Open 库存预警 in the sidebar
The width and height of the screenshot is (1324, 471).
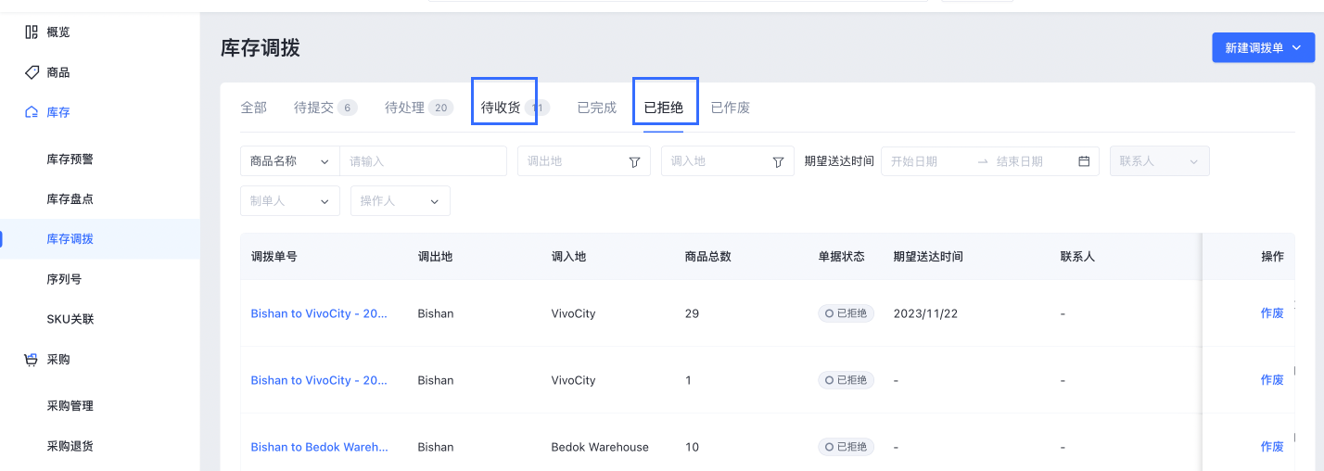70,159
